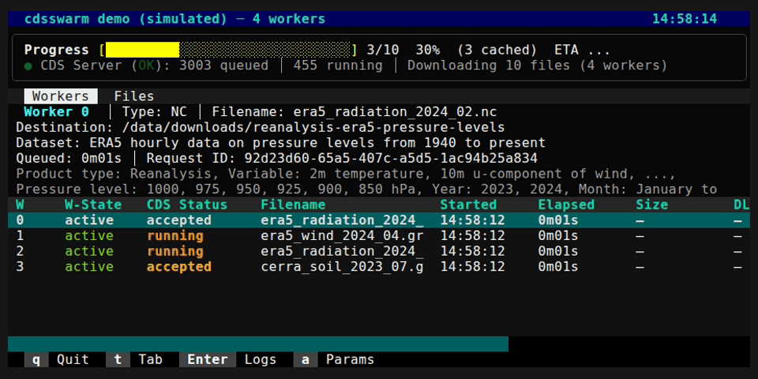The image size is (758, 379).
Task: Click the '30%' progress percentage
Action: (x=428, y=50)
